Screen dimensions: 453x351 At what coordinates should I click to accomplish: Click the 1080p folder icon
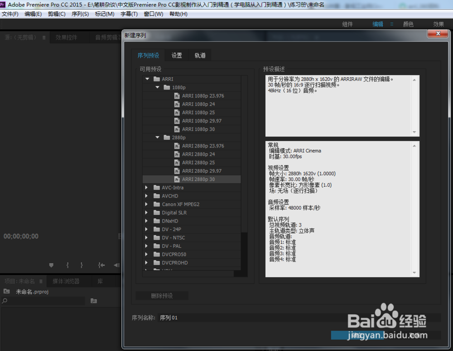pos(167,87)
